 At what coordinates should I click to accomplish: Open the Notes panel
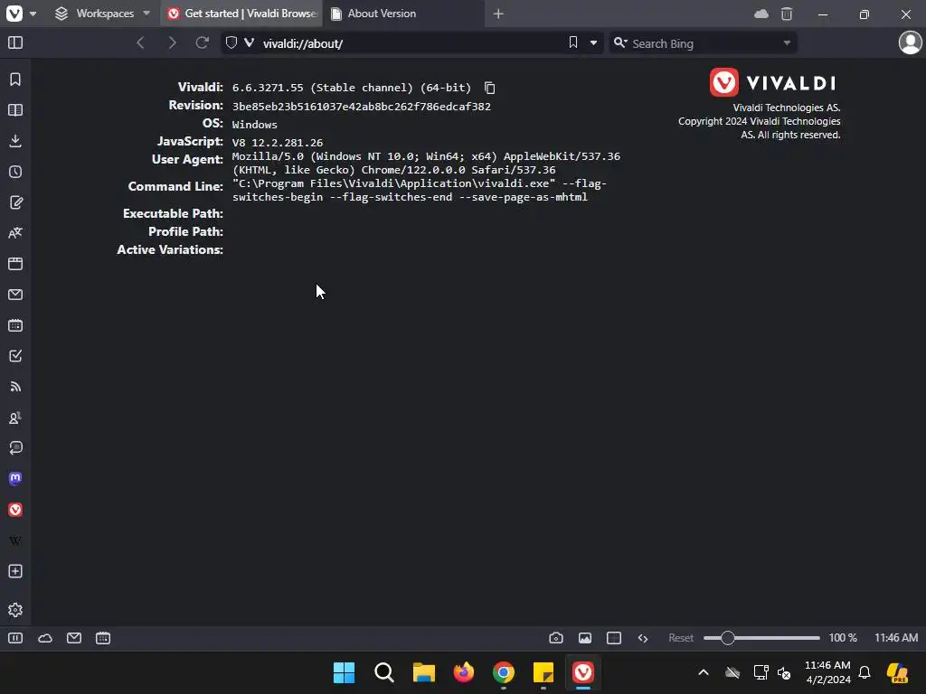click(x=15, y=202)
